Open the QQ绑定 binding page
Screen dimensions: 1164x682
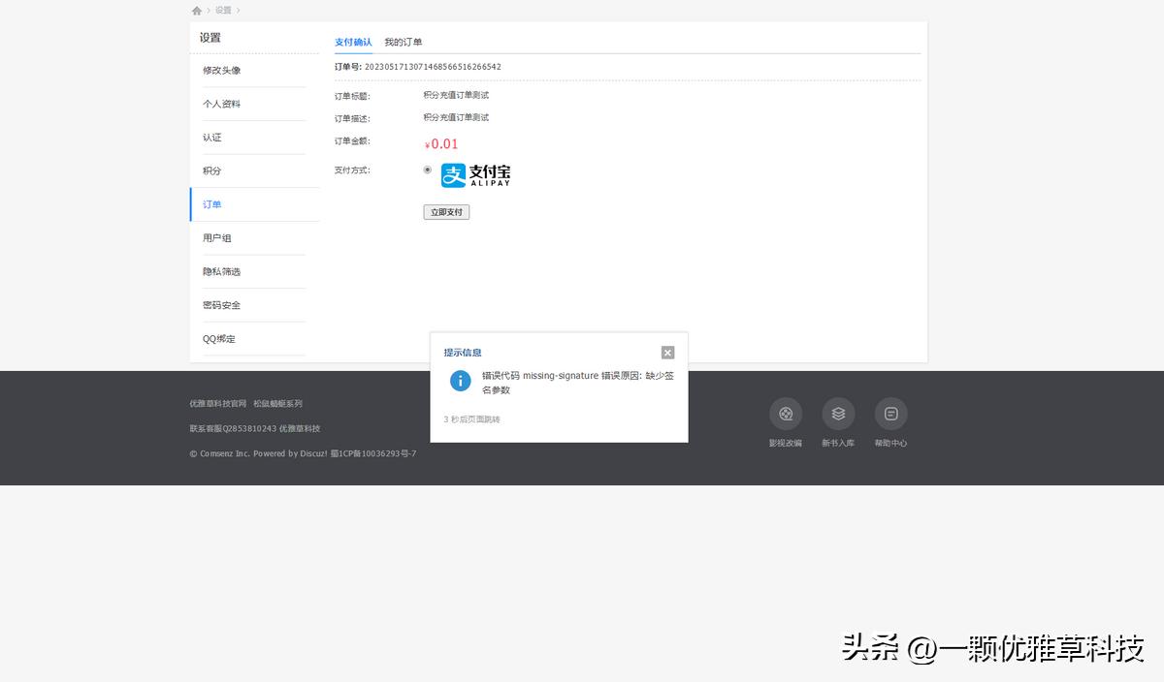220,338
